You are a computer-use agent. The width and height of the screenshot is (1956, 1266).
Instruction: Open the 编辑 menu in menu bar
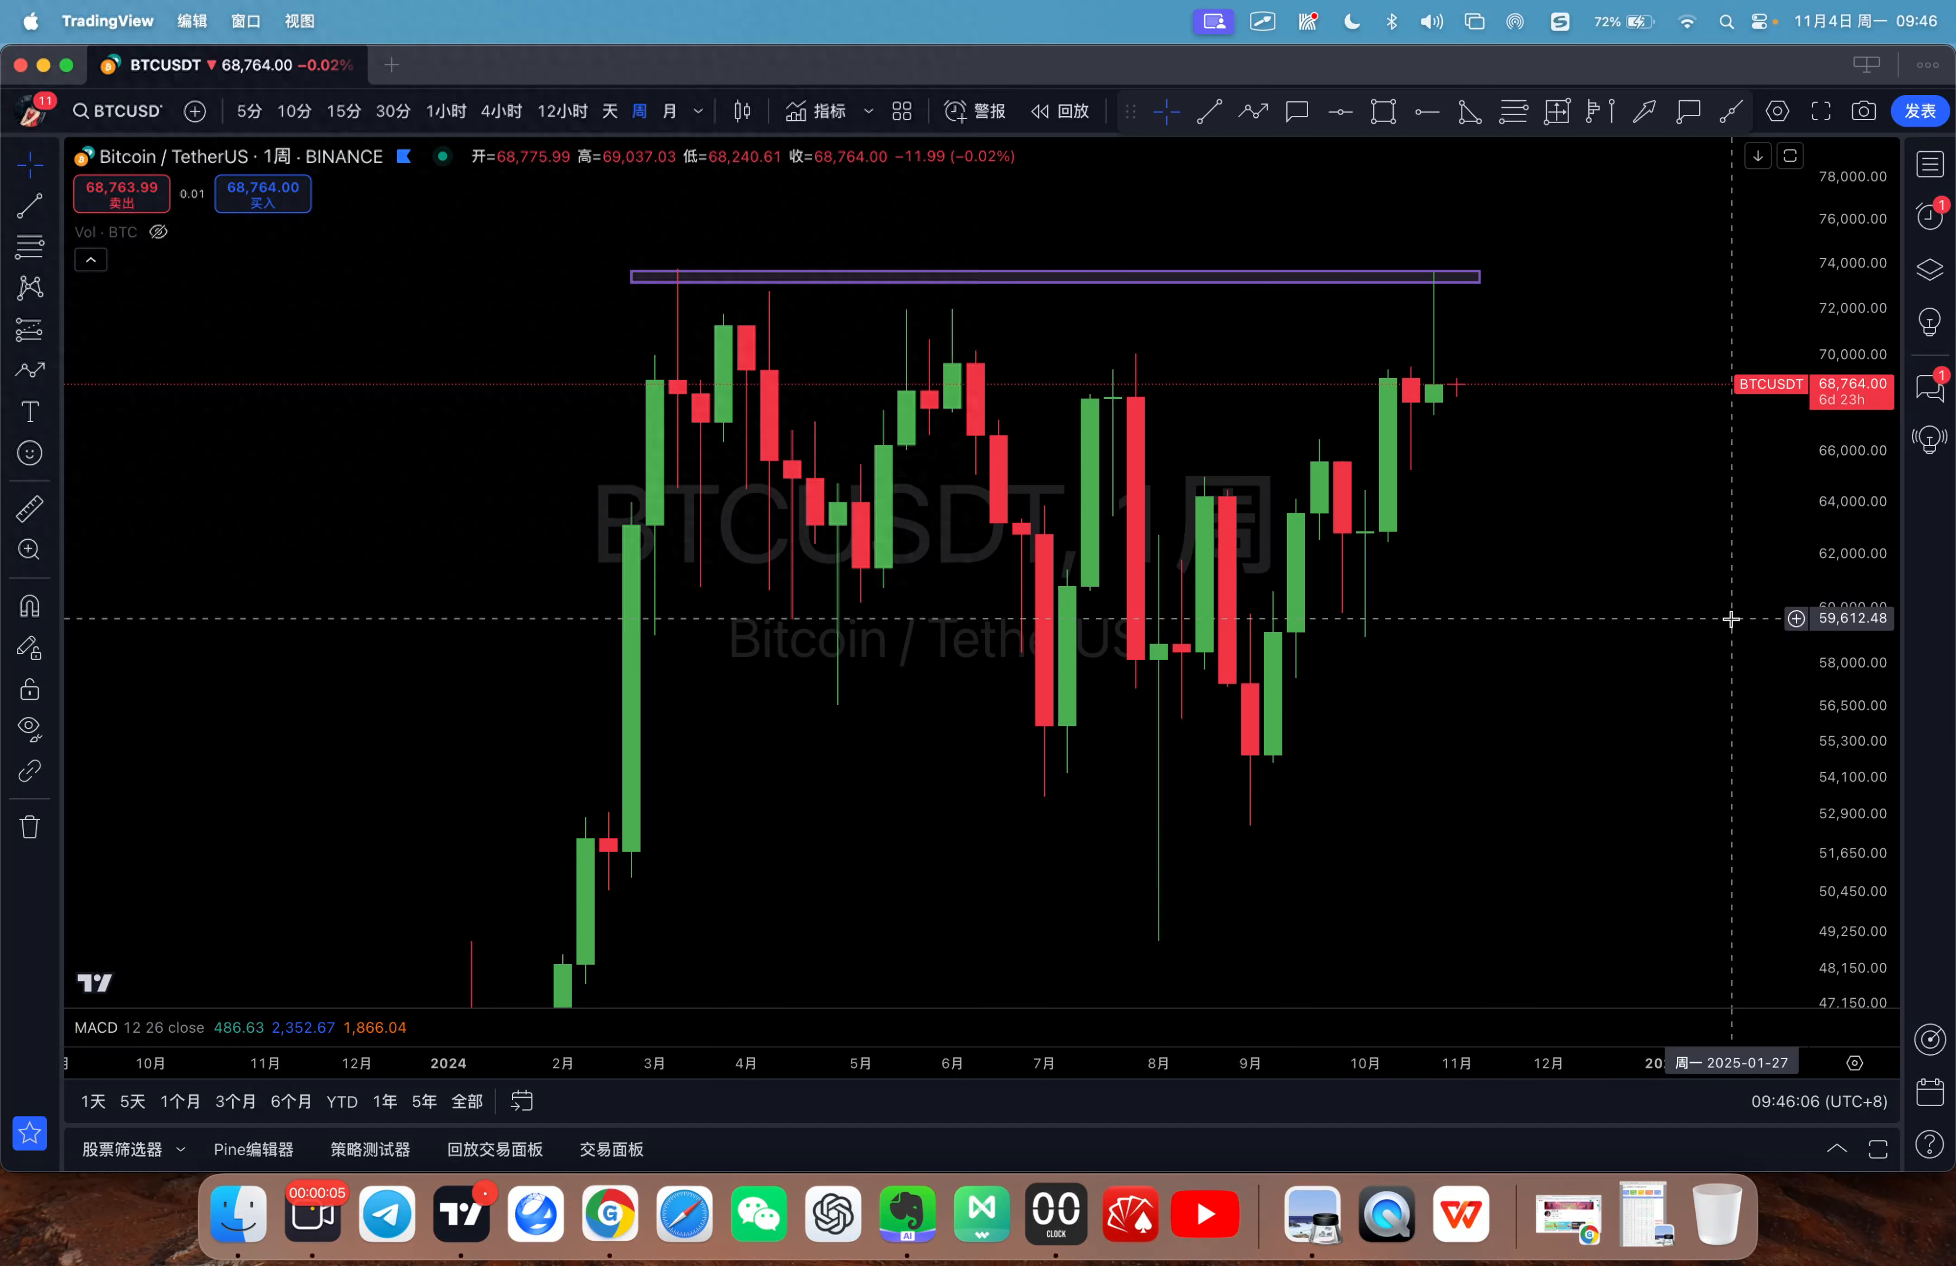[x=192, y=21]
